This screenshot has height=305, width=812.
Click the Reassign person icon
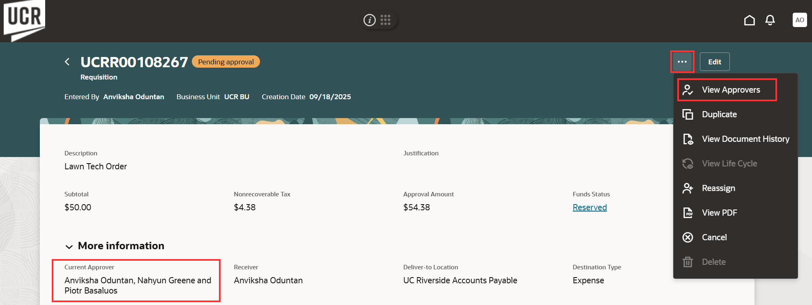click(688, 188)
